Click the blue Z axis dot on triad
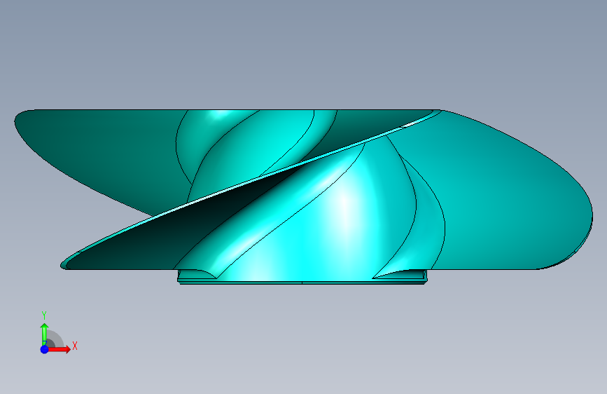 [45, 349]
